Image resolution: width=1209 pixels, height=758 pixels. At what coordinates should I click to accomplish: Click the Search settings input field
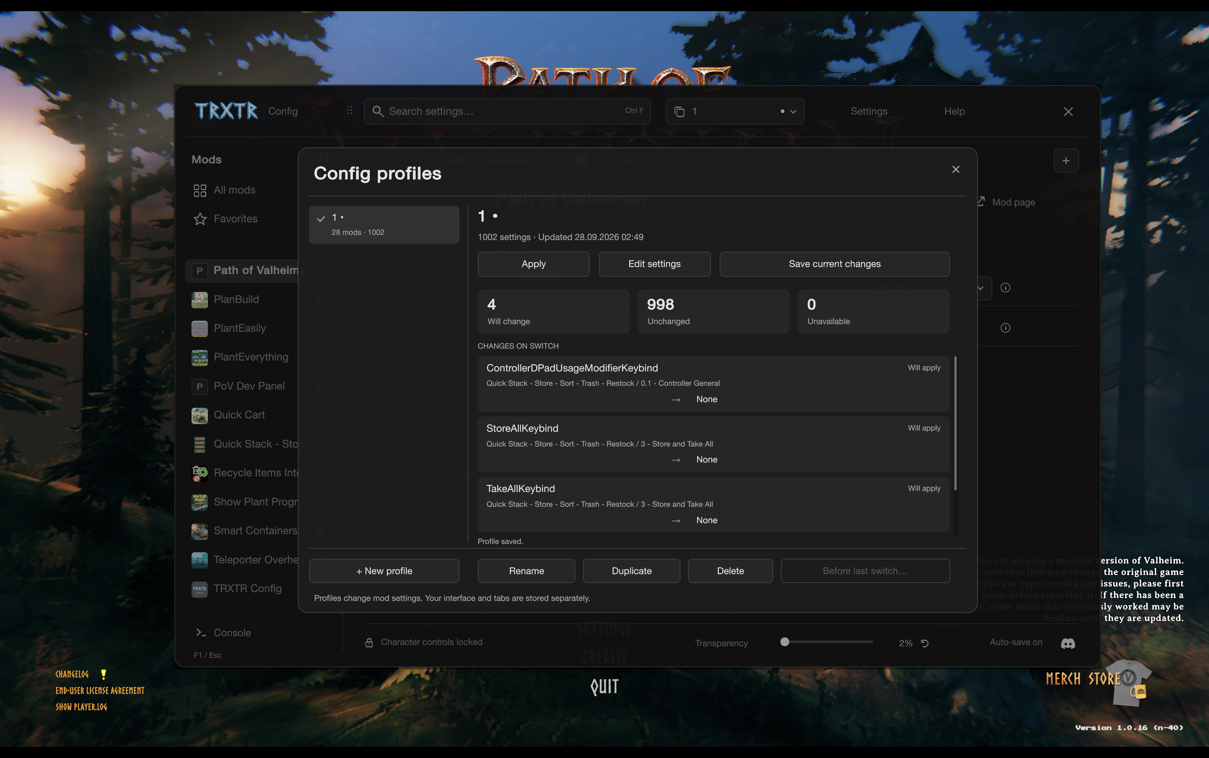[x=507, y=111]
